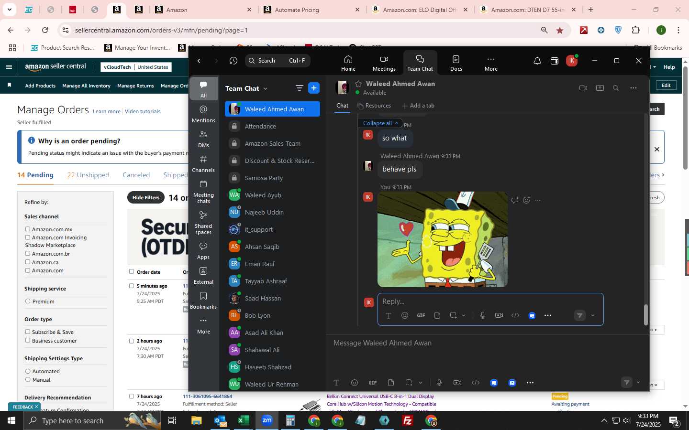Click the FEEDBACK button

[24, 407]
